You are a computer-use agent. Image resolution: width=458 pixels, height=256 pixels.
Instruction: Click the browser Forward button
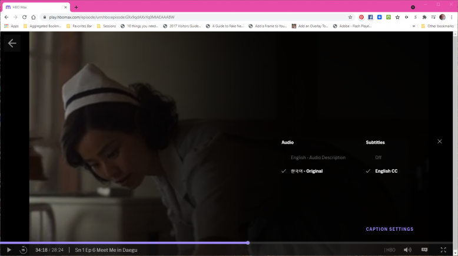(15, 17)
